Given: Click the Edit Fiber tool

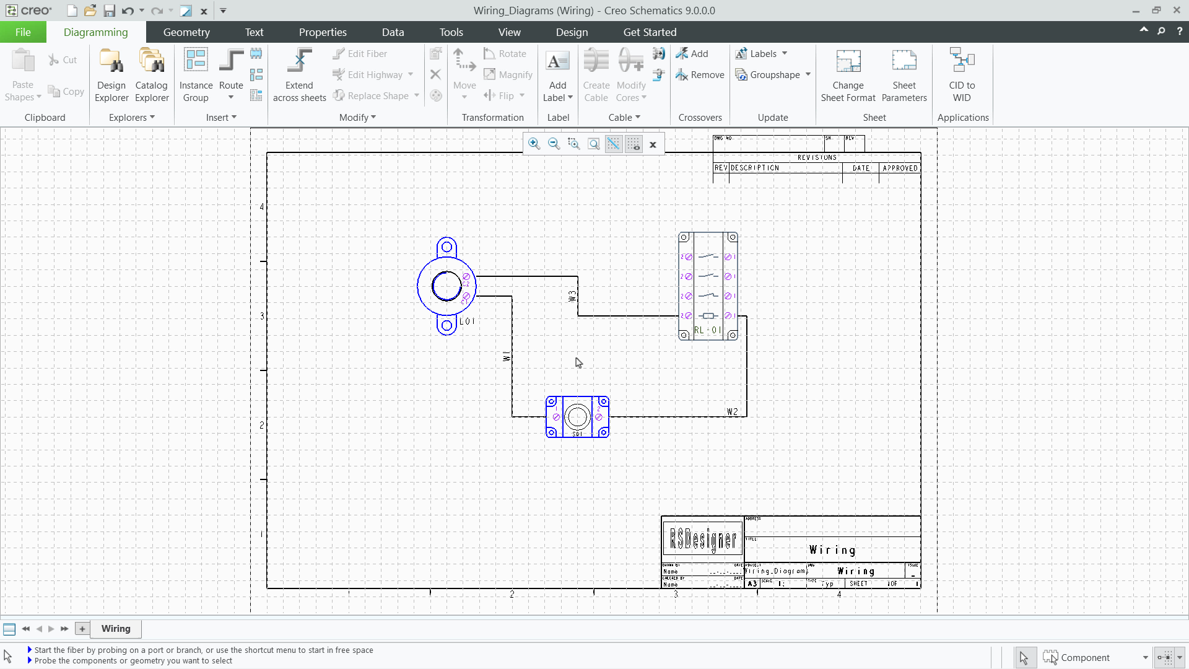Looking at the screenshot, I should 360,54.
